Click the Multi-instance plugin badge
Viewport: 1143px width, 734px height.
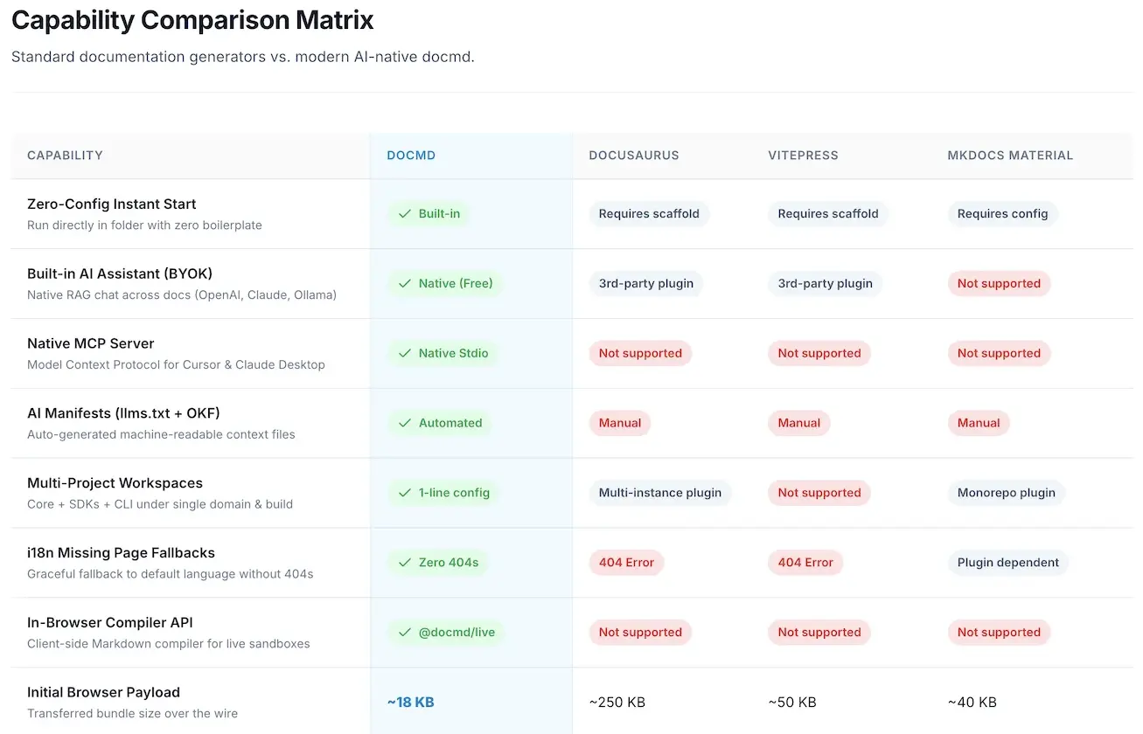click(x=660, y=493)
